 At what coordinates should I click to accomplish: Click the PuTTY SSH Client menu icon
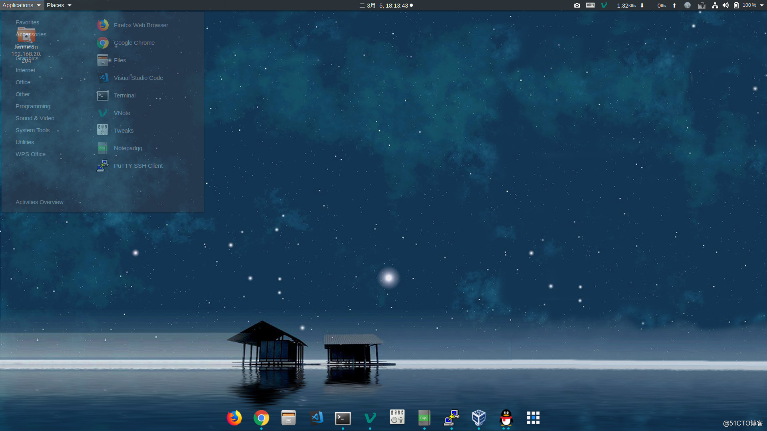pos(103,166)
